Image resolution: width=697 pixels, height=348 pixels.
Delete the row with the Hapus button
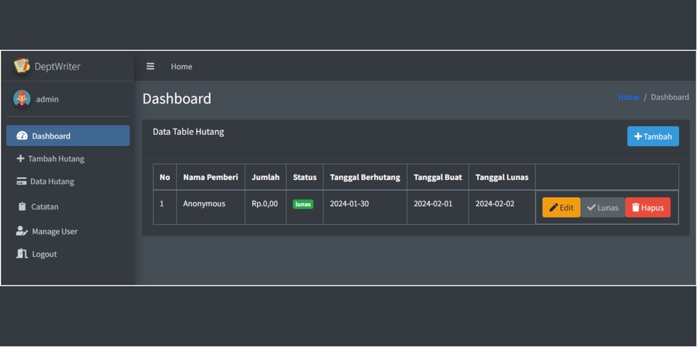click(x=648, y=207)
